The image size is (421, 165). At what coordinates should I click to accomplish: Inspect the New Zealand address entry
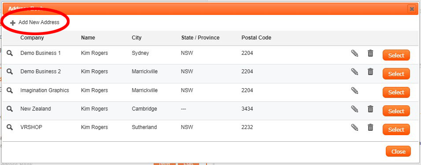pos(10,109)
